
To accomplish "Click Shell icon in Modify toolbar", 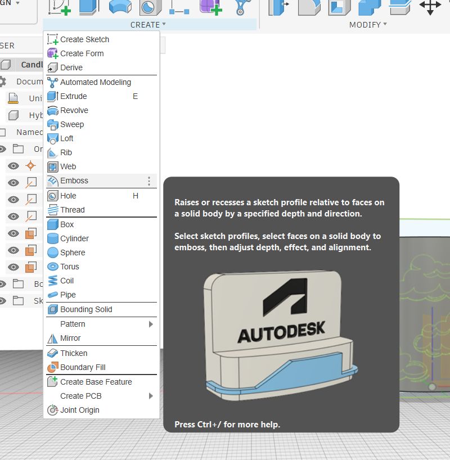I will [339, 7].
